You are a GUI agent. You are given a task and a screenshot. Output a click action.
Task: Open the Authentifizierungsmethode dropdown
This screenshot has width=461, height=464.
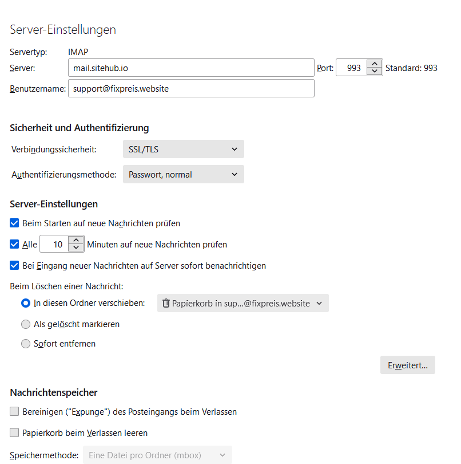click(183, 175)
